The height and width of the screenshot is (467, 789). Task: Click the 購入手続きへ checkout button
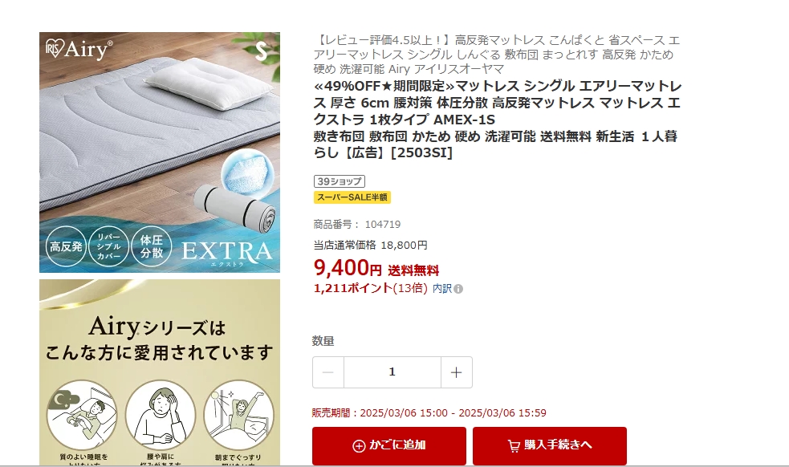coord(550,446)
